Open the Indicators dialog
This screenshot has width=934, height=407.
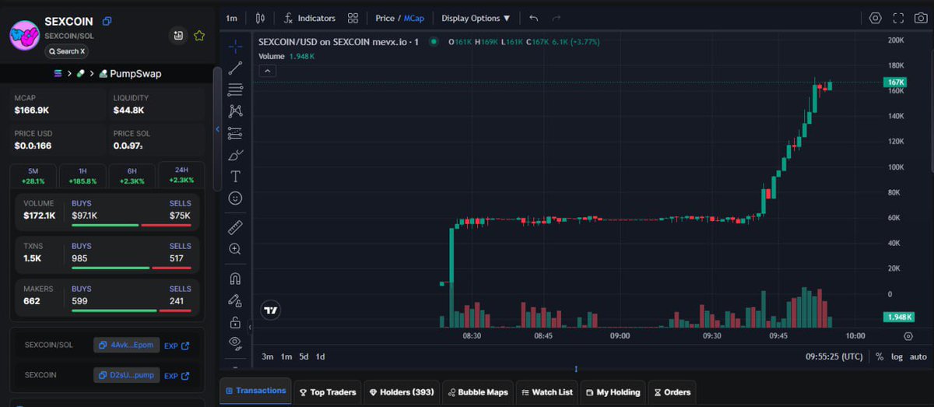click(x=310, y=18)
